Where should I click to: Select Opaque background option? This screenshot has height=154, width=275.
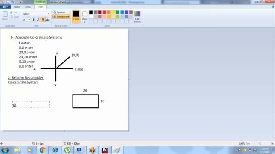coord(59,12)
